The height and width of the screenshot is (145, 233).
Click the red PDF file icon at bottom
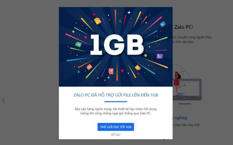[x=111, y=72]
